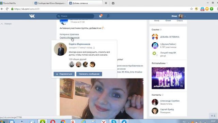Open ДОБАВЬ СЕТЕВИКА link in Ссылки
The image size is (218, 123).
click(x=170, y=37)
